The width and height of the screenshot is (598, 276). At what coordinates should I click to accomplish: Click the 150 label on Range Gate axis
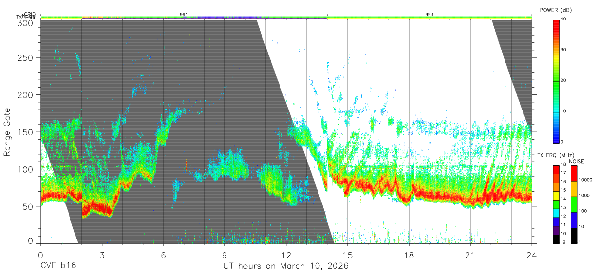click(26, 132)
